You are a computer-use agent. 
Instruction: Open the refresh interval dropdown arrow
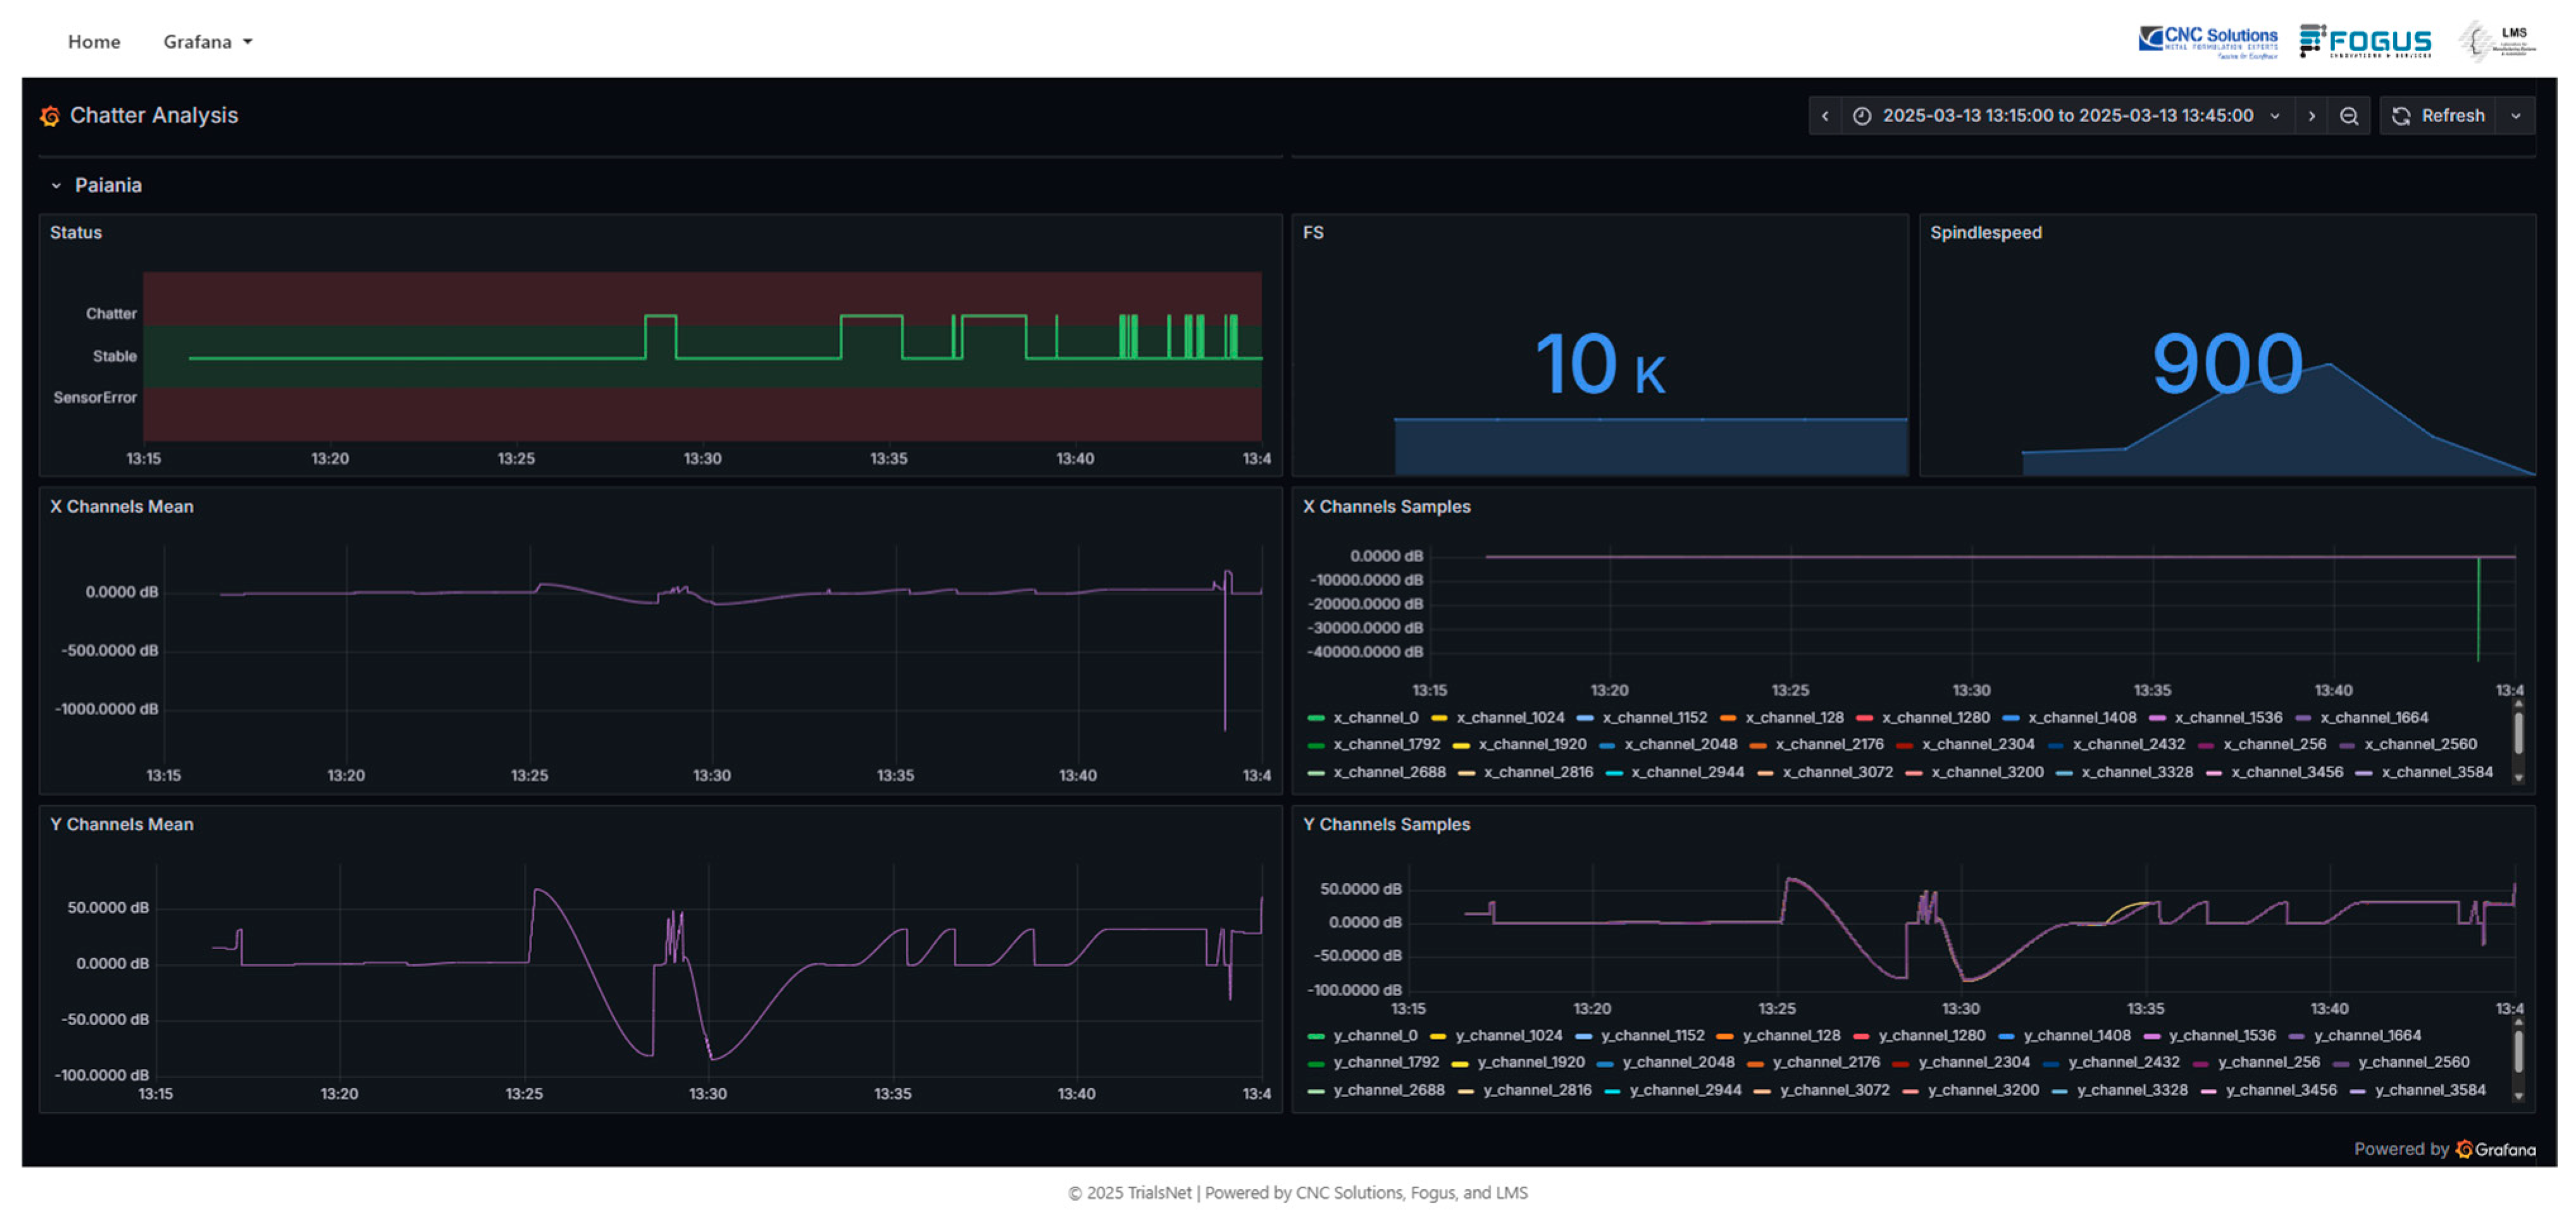pos(2516,116)
